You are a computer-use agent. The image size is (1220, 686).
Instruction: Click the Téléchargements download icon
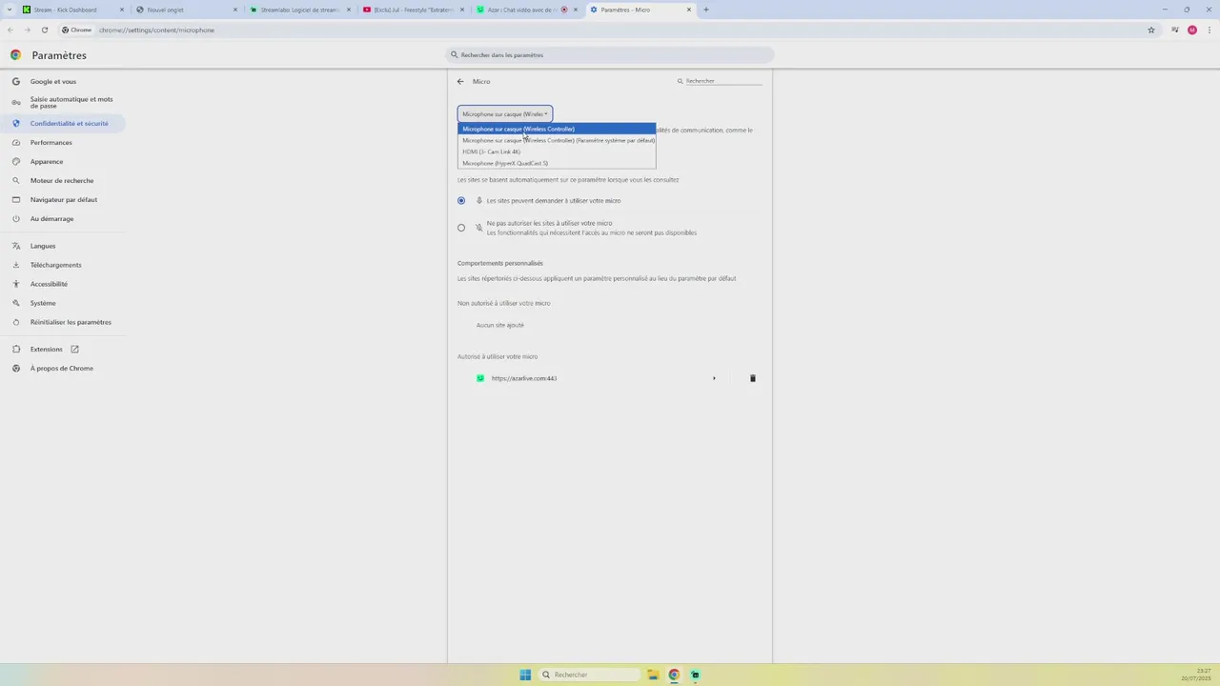[x=16, y=265]
